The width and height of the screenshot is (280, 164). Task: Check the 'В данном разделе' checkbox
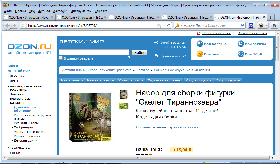pos(61,58)
